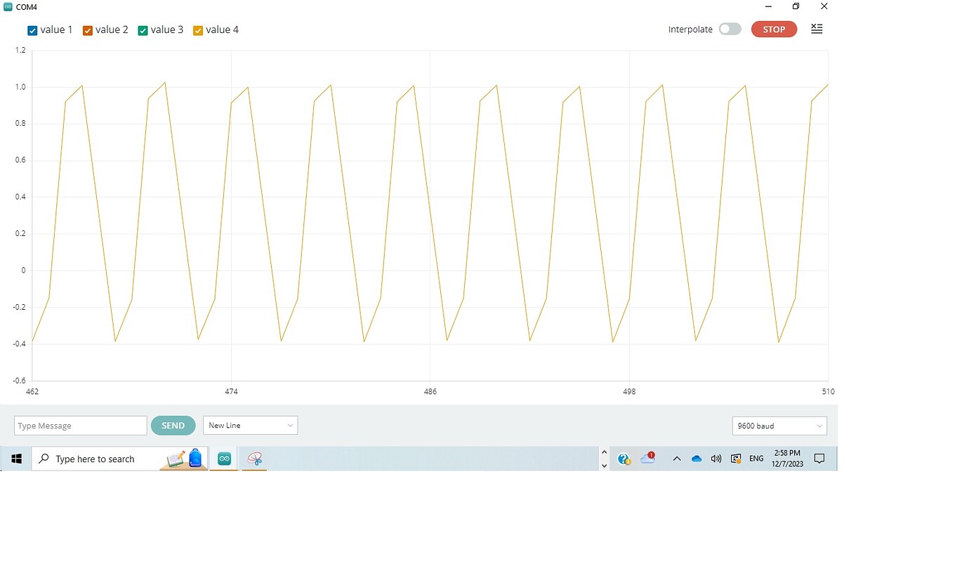Open the plotter legend settings icon
The width and height of the screenshot is (969, 583).
click(816, 29)
